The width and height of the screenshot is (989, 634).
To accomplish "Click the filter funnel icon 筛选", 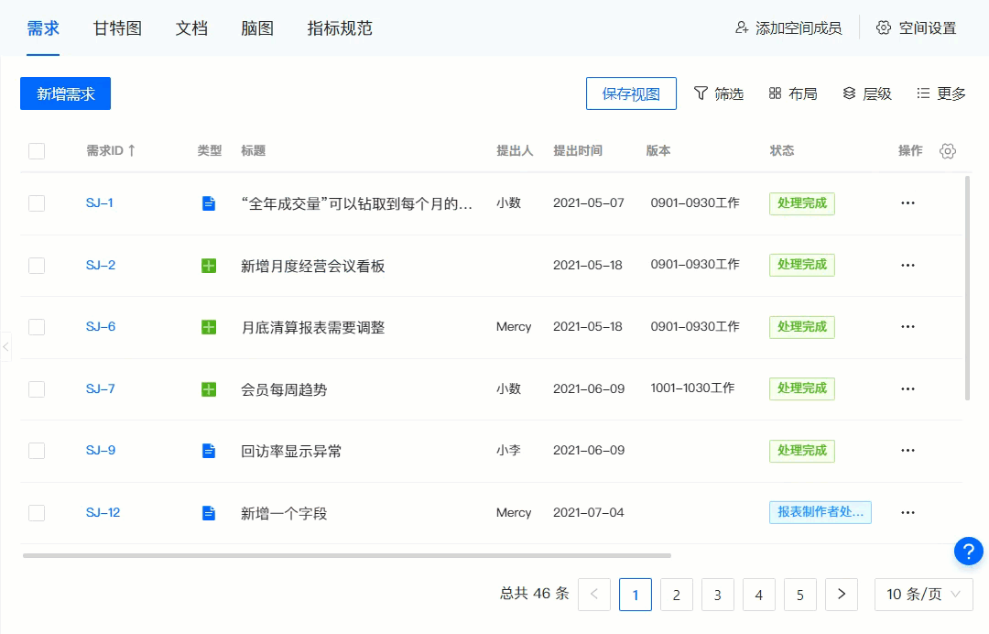I will [701, 93].
